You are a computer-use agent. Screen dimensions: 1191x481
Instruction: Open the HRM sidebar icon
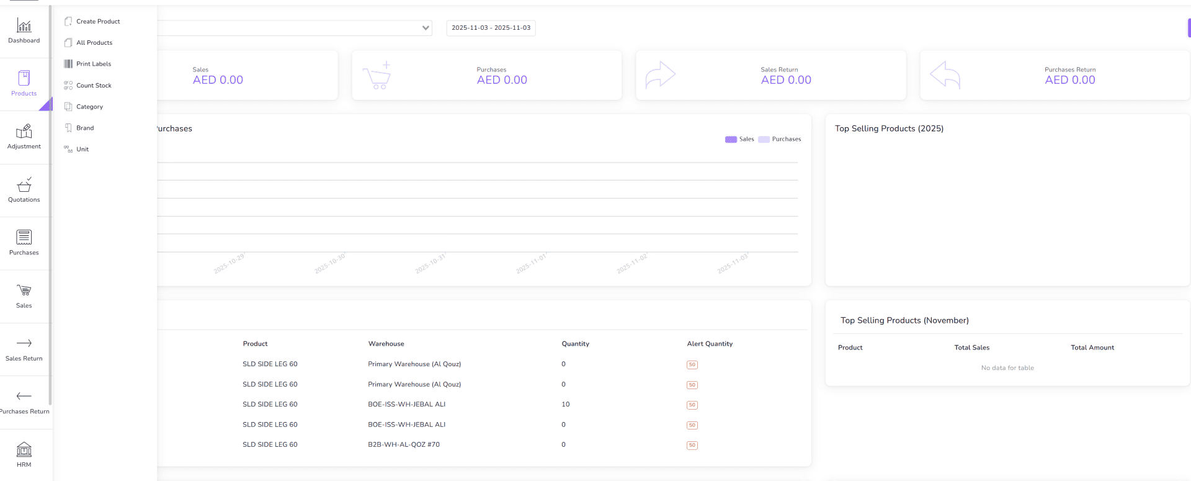(24, 449)
